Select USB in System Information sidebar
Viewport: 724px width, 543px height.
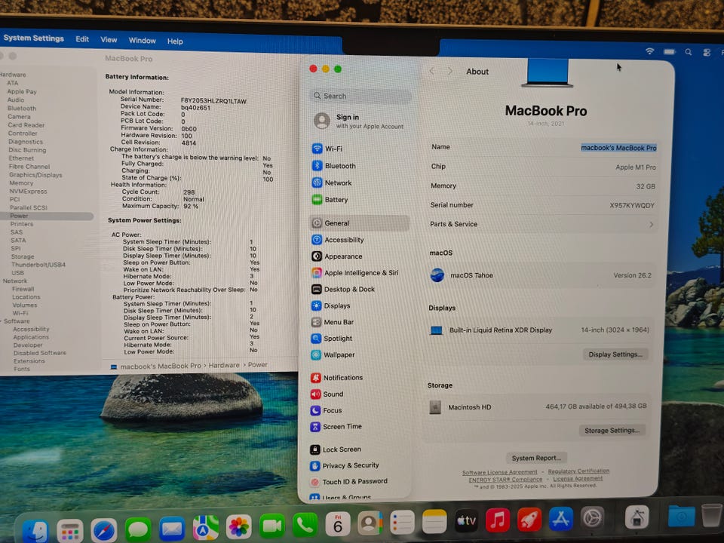[x=18, y=273]
